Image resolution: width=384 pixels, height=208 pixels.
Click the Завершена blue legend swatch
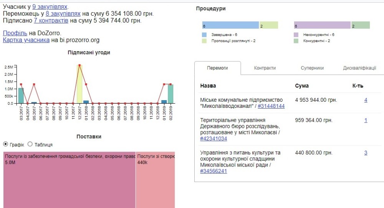(204, 35)
